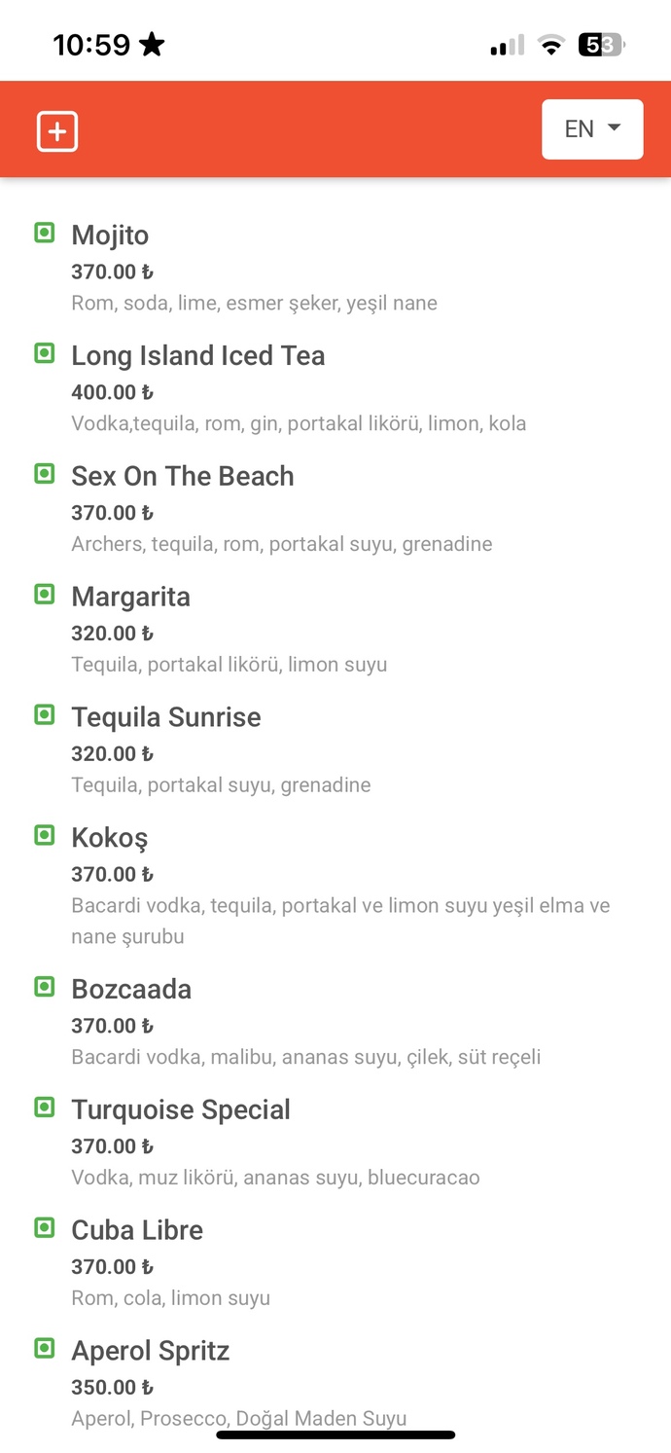The height and width of the screenshot is (1453, 671).
Task: Select the Mojito menu item title
Action: point(110,236)
